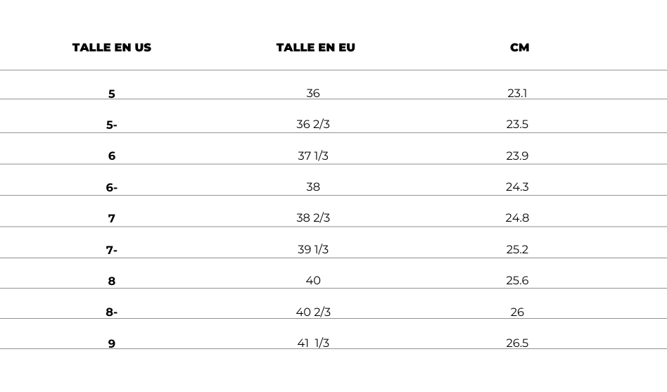This screenshot has height=392, width=667.
Task: Click the 26.5 centimeter value
Action: [517, 343]
